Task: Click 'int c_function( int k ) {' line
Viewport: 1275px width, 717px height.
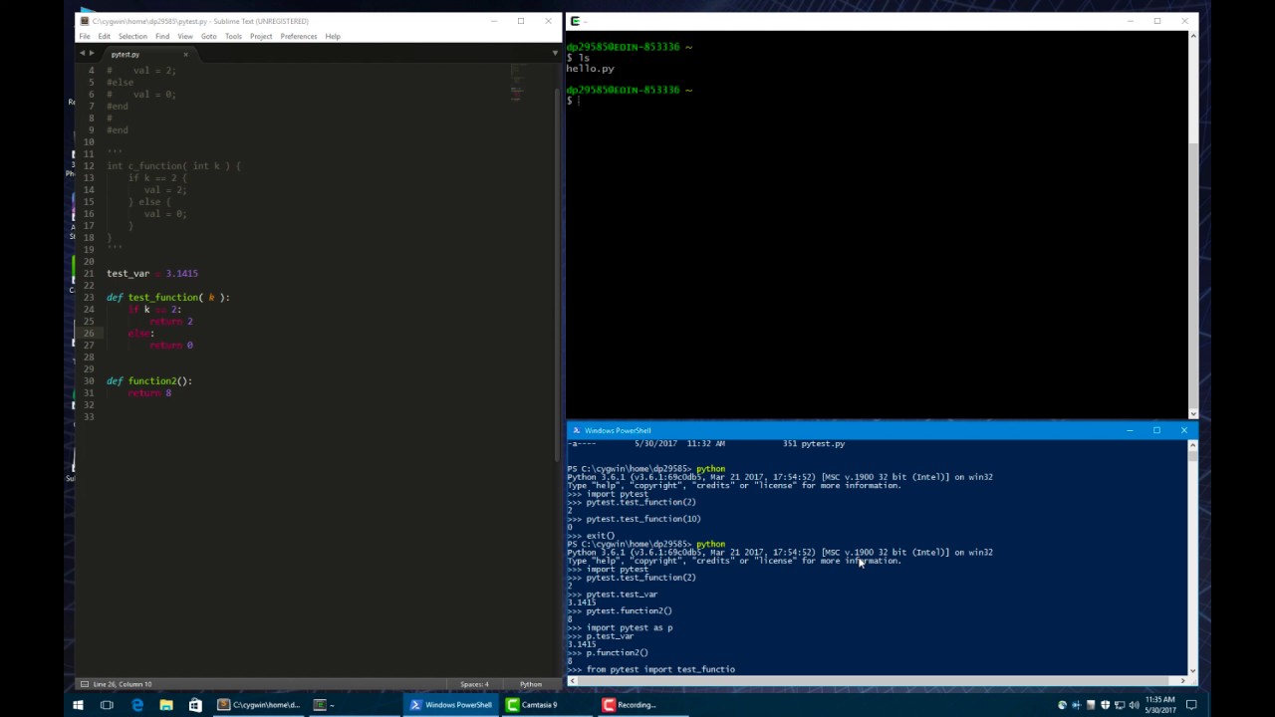Action: coord(173,165)
